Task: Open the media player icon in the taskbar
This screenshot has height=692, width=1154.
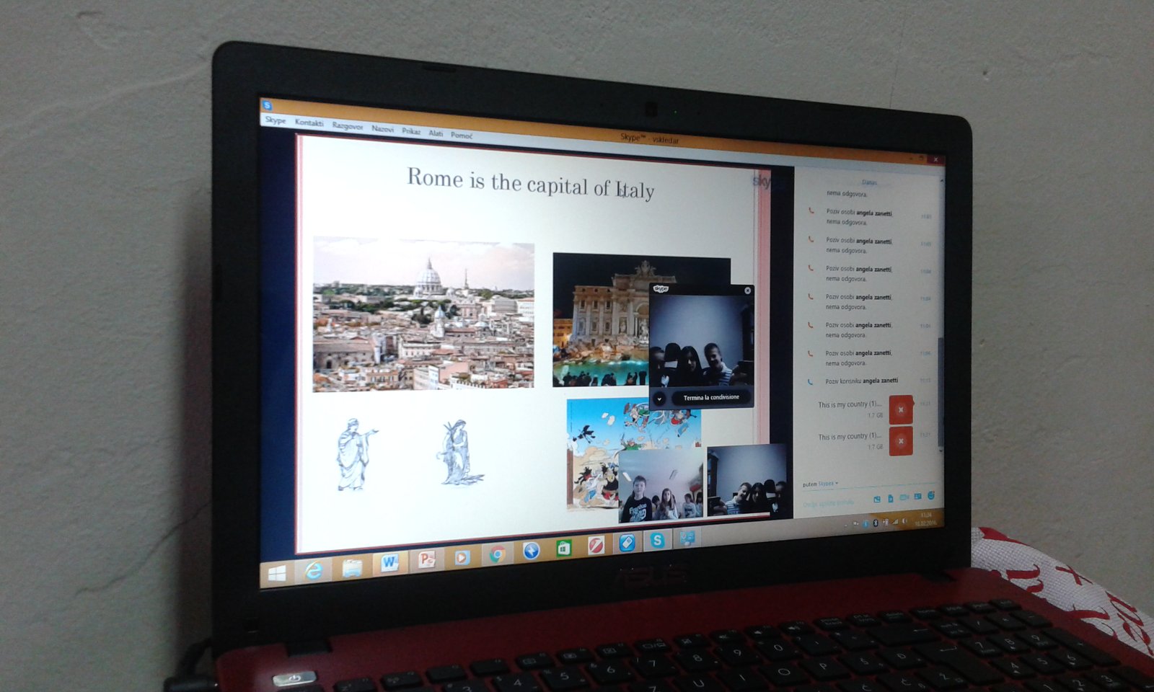Action: pyautogui.click(x=462, y=557)
